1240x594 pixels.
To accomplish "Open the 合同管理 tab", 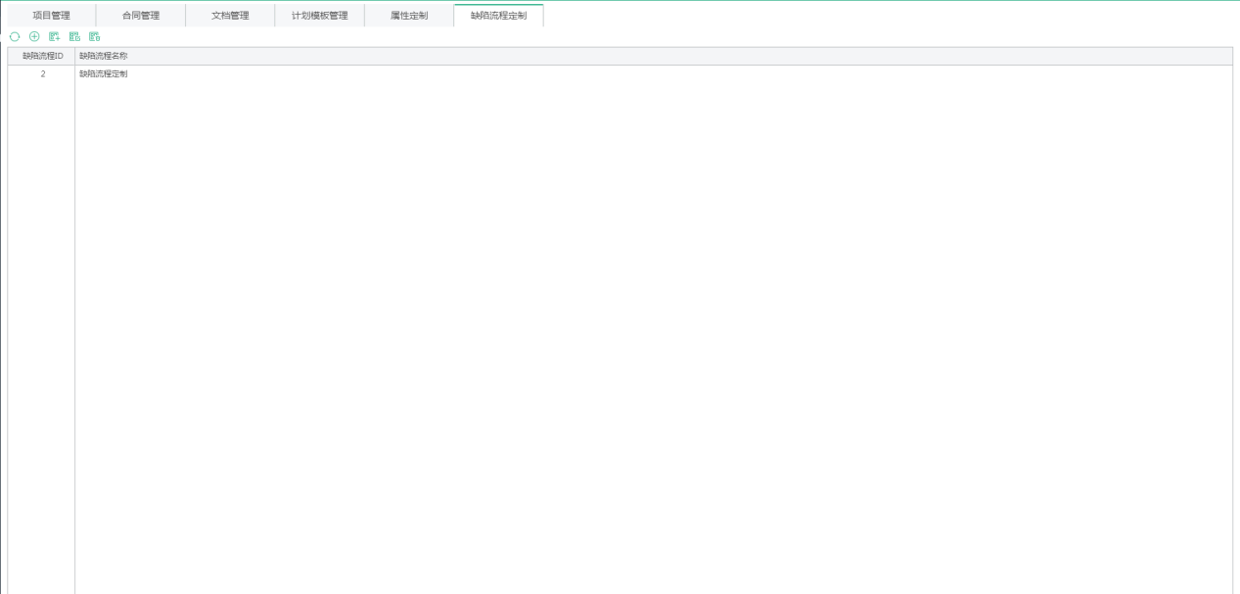I will pos(141,16).
